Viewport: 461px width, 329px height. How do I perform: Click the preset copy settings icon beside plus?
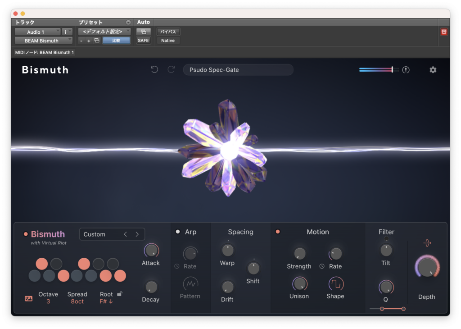click(x=97, y=41)
